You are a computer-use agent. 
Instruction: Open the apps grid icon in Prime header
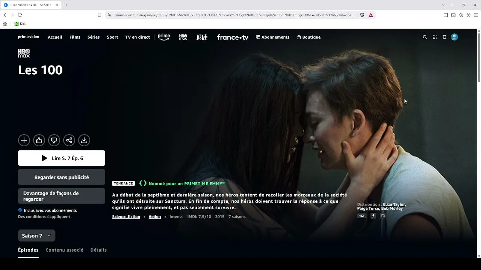[x=435, y=37]
